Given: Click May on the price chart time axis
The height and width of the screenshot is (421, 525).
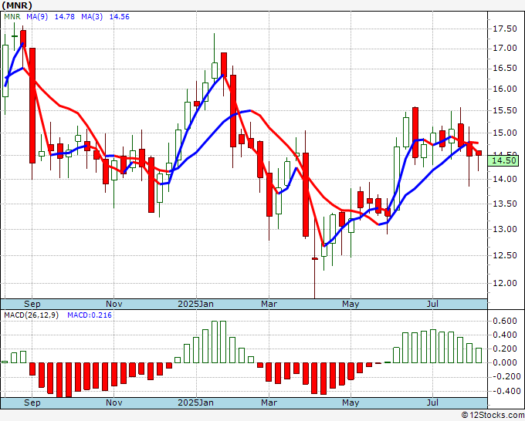Looking at the screenshot, I should (x=351, y=304).
